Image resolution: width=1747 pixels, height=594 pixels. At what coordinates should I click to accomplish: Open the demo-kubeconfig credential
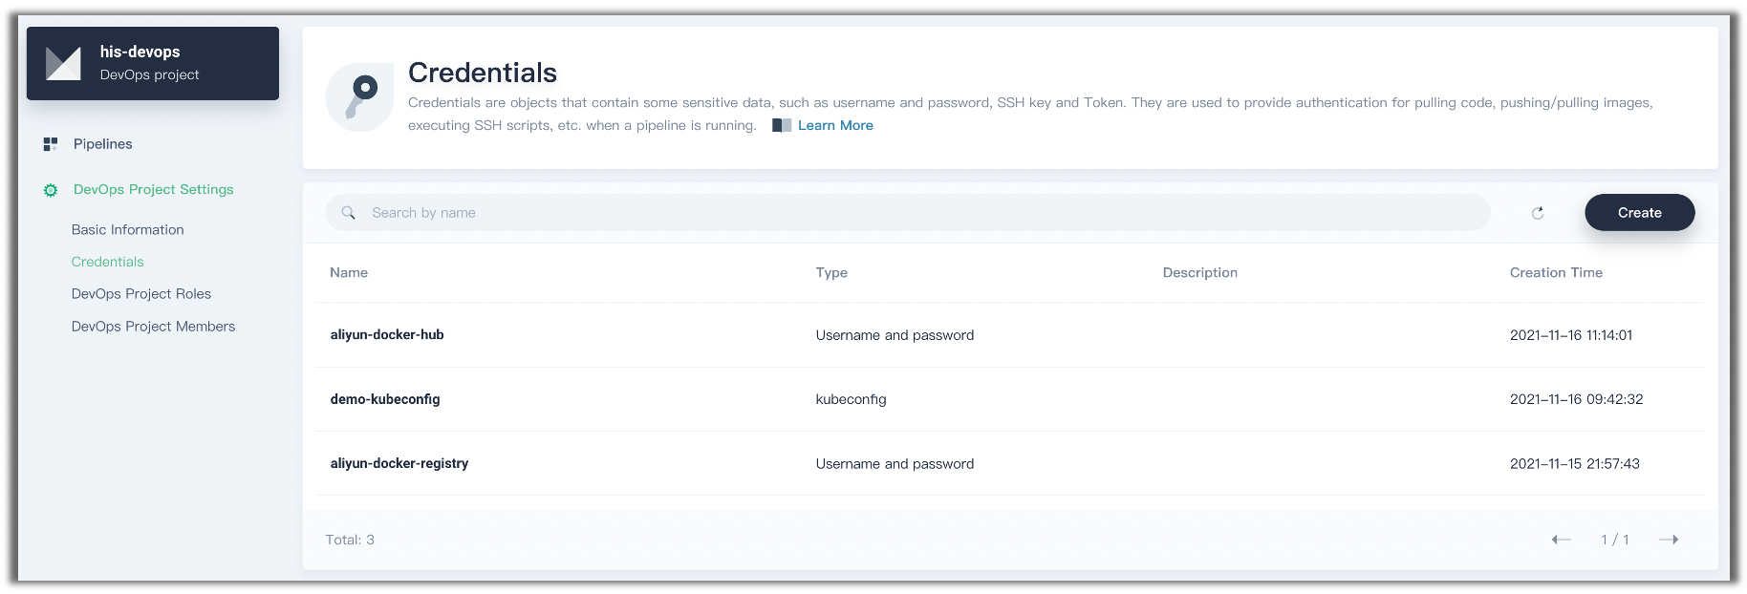click(385, 399)
